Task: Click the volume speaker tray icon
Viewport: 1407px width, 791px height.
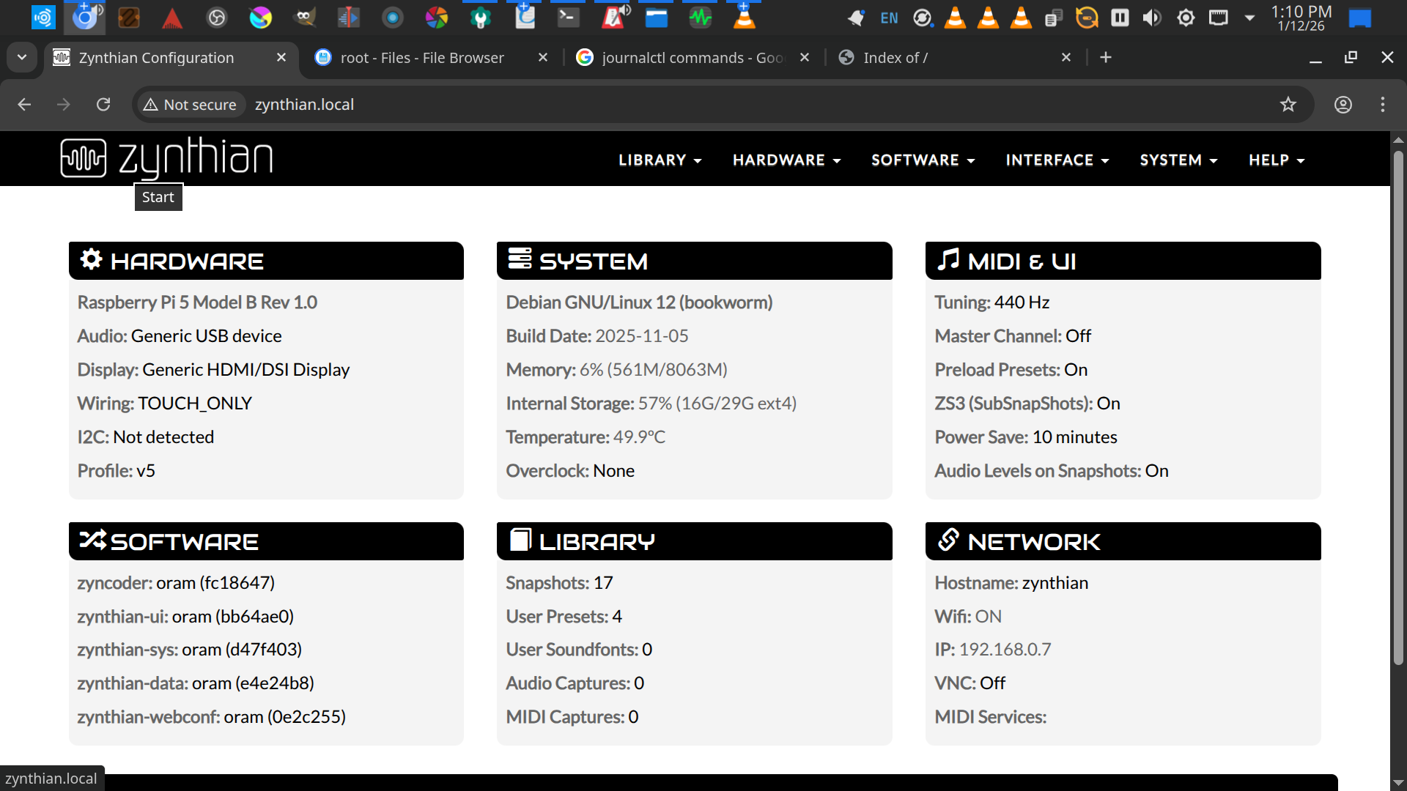Action: (1152, 18)
